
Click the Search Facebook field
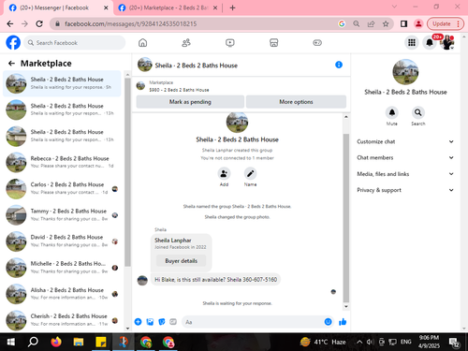[75, 43]
